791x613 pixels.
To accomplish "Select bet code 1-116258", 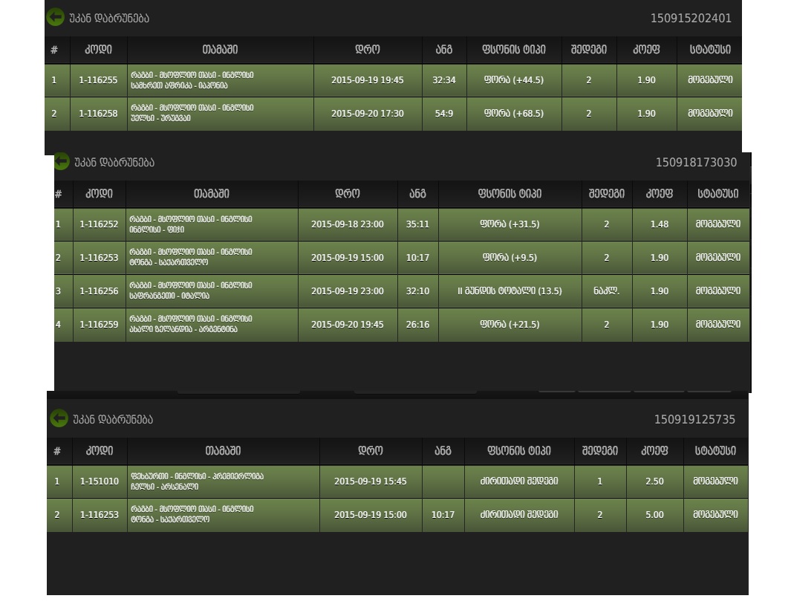I will [x=99, y=114].
